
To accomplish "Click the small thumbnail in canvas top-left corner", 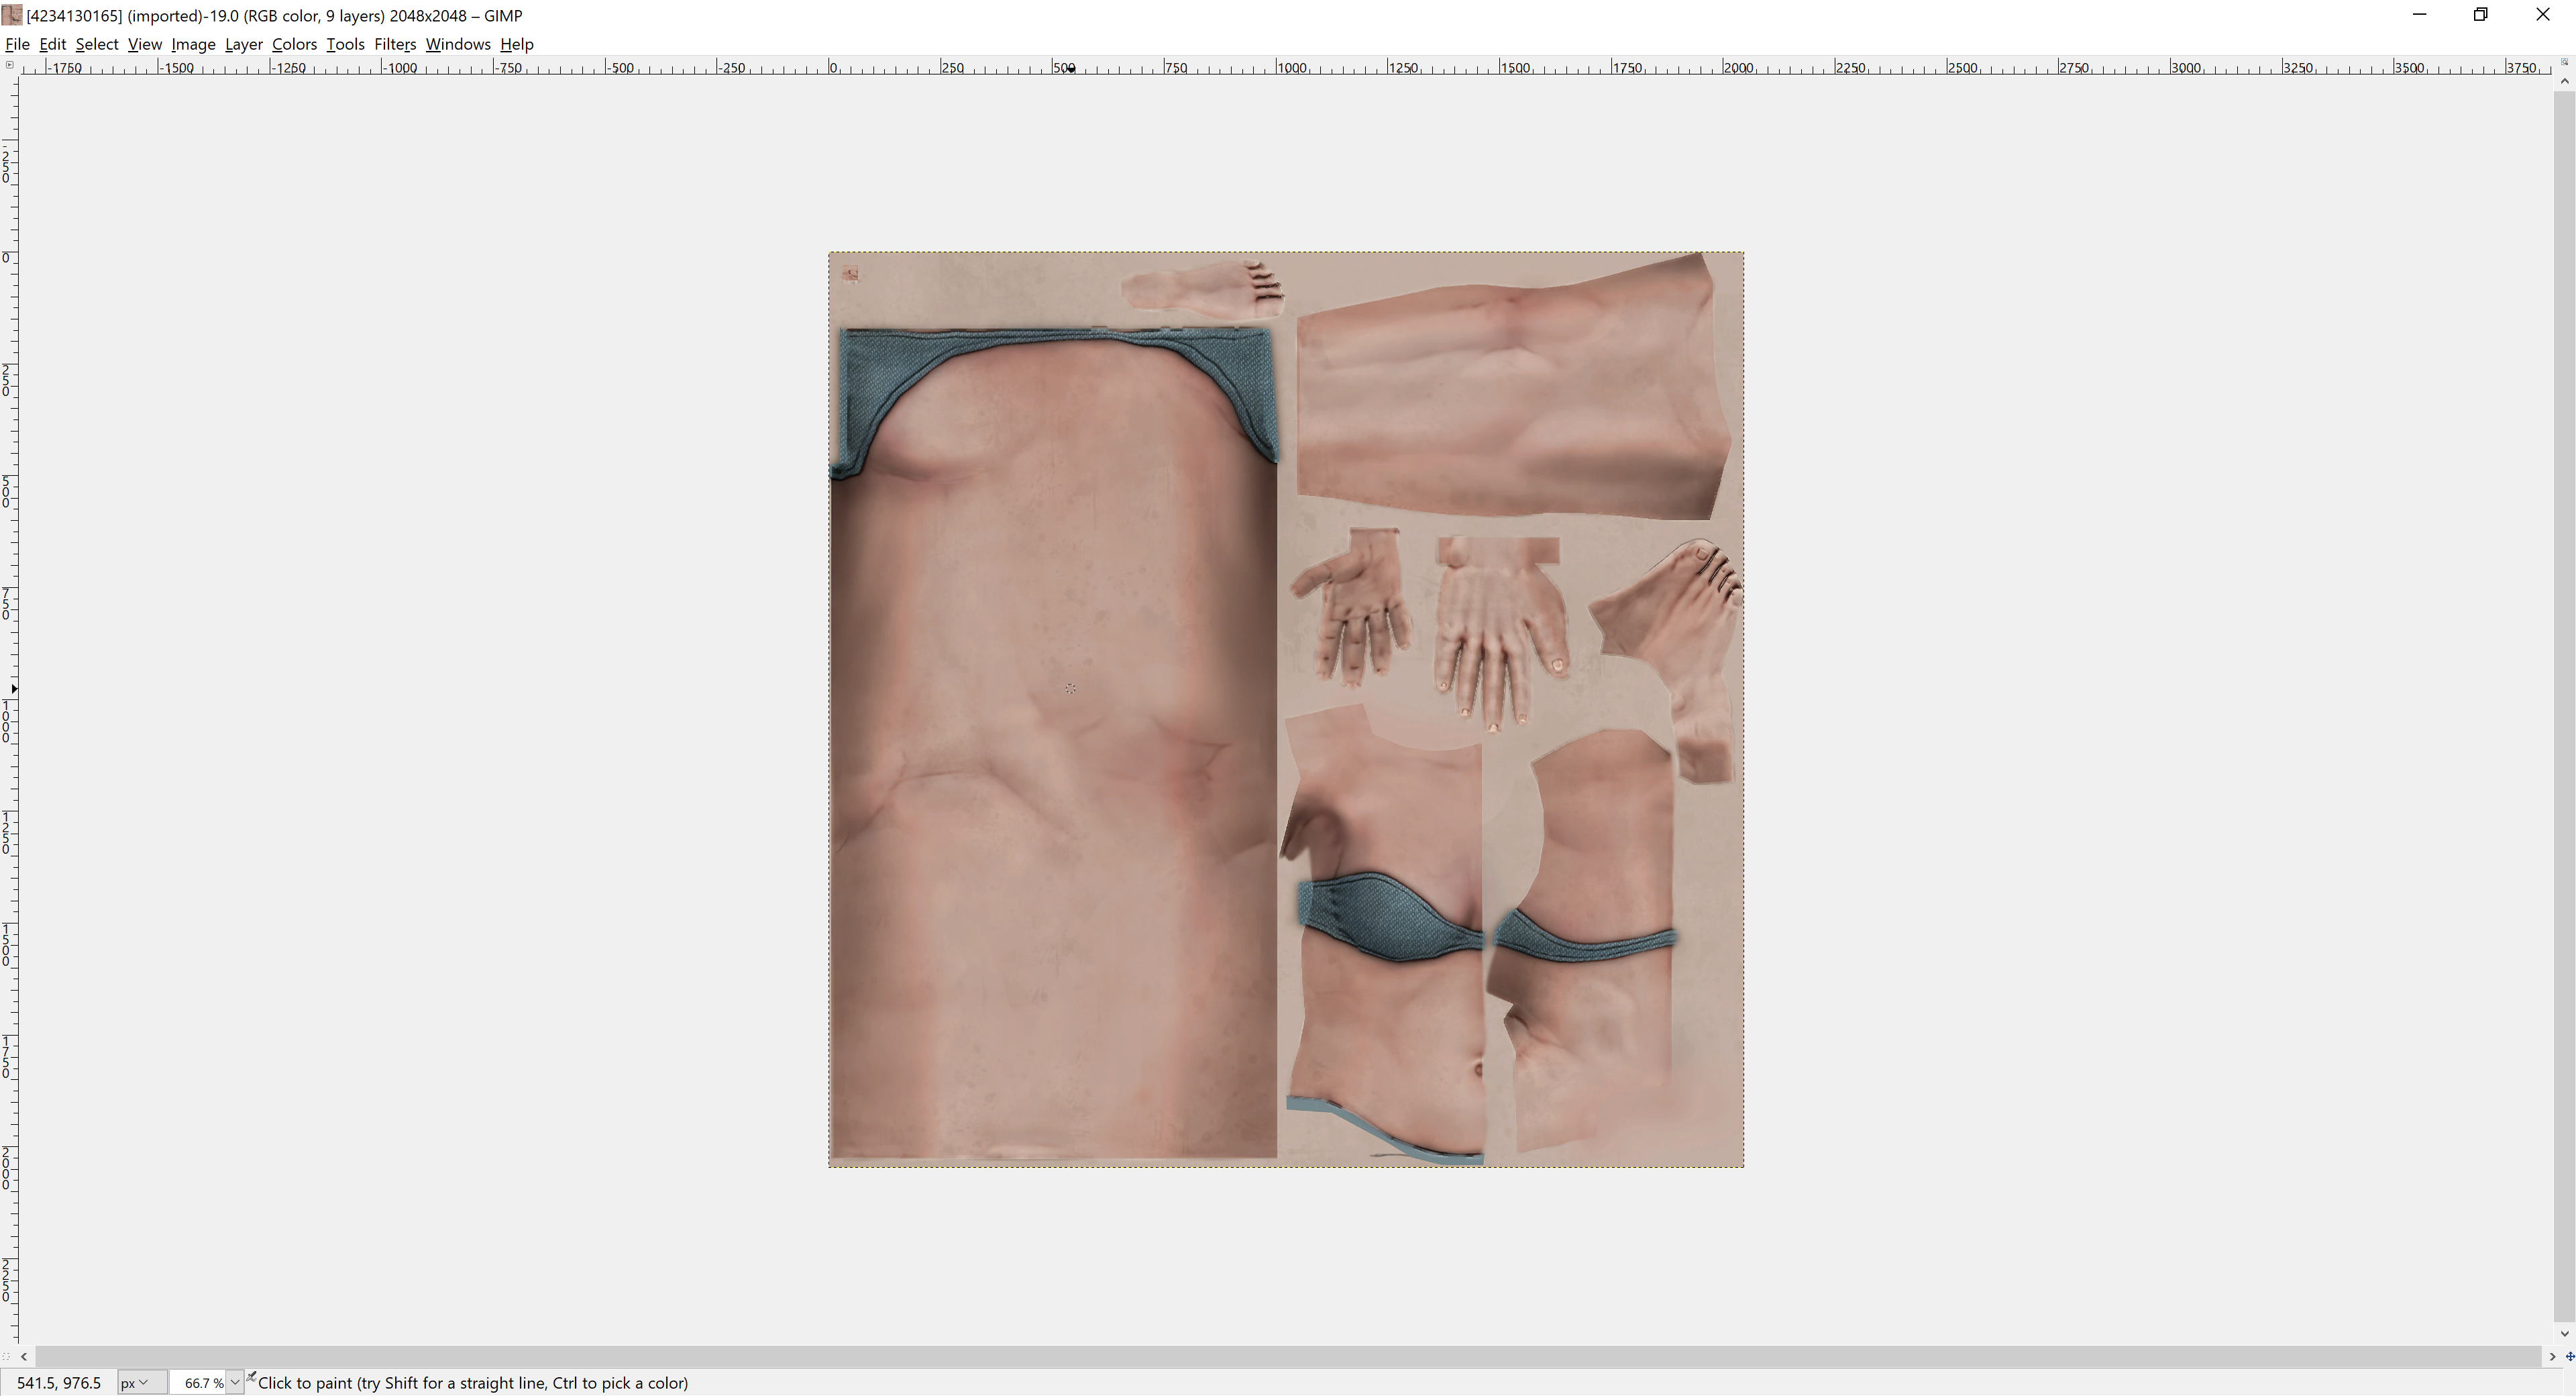I will click(850, 273).
